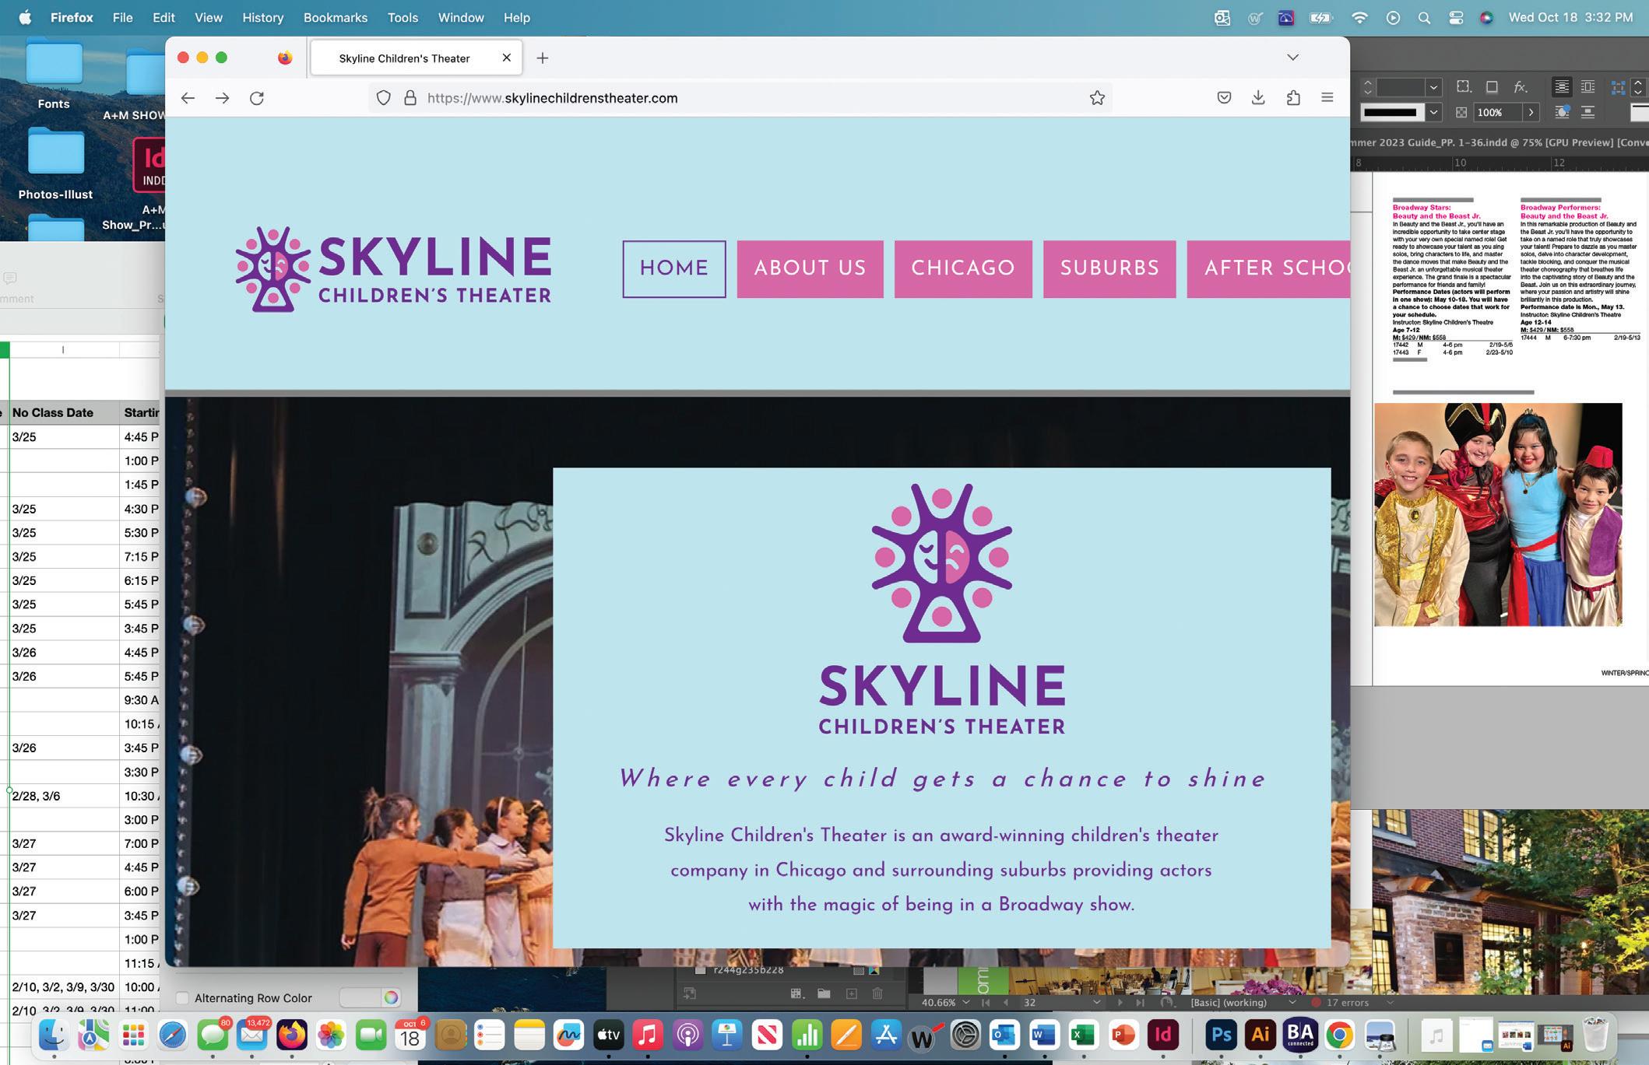This screenshot has width=1649, height=1065.
Task: Expand the InDesign zoom percentage dropdown
Action: pos(965,1003)
